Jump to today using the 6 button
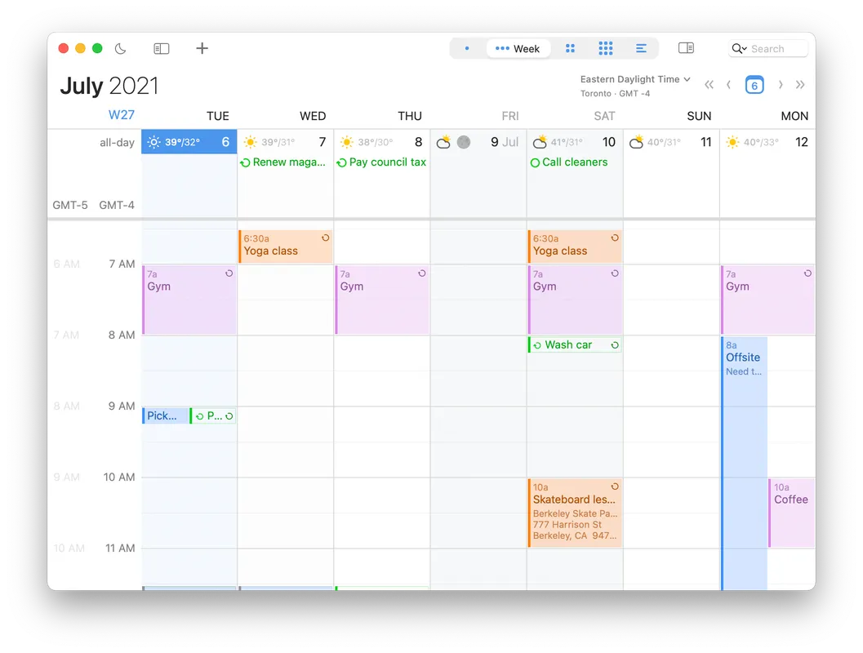This screenshot has height=653, width=863. click(x=754, y=84)
